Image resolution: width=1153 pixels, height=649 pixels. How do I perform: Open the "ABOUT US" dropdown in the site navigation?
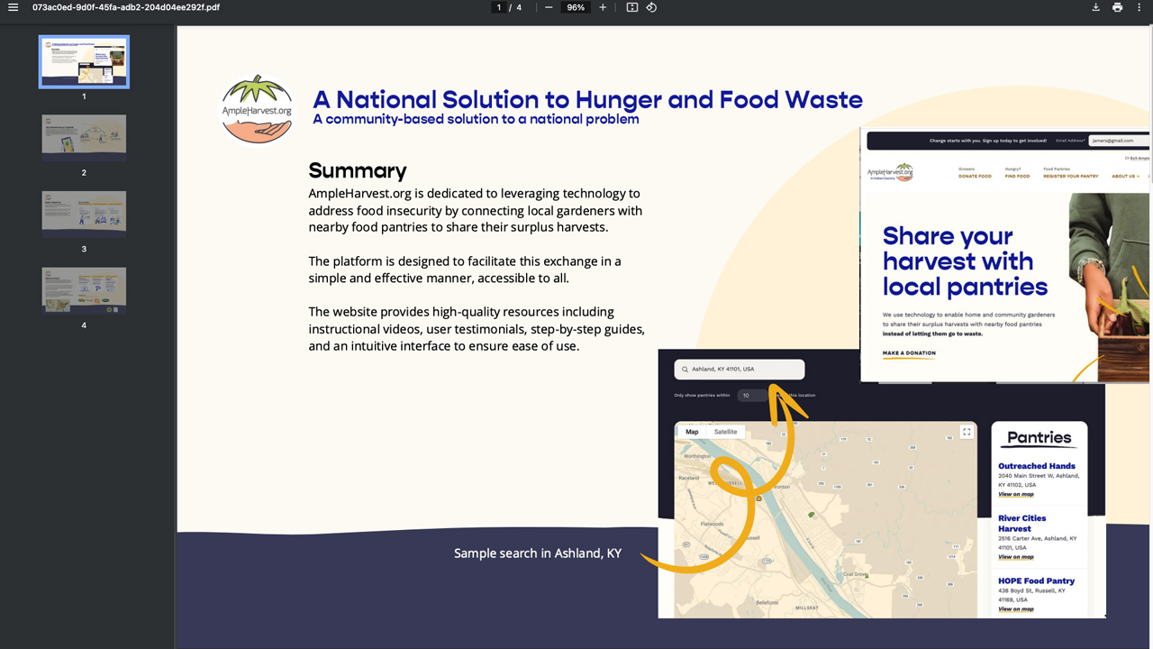coord(1125,177)
